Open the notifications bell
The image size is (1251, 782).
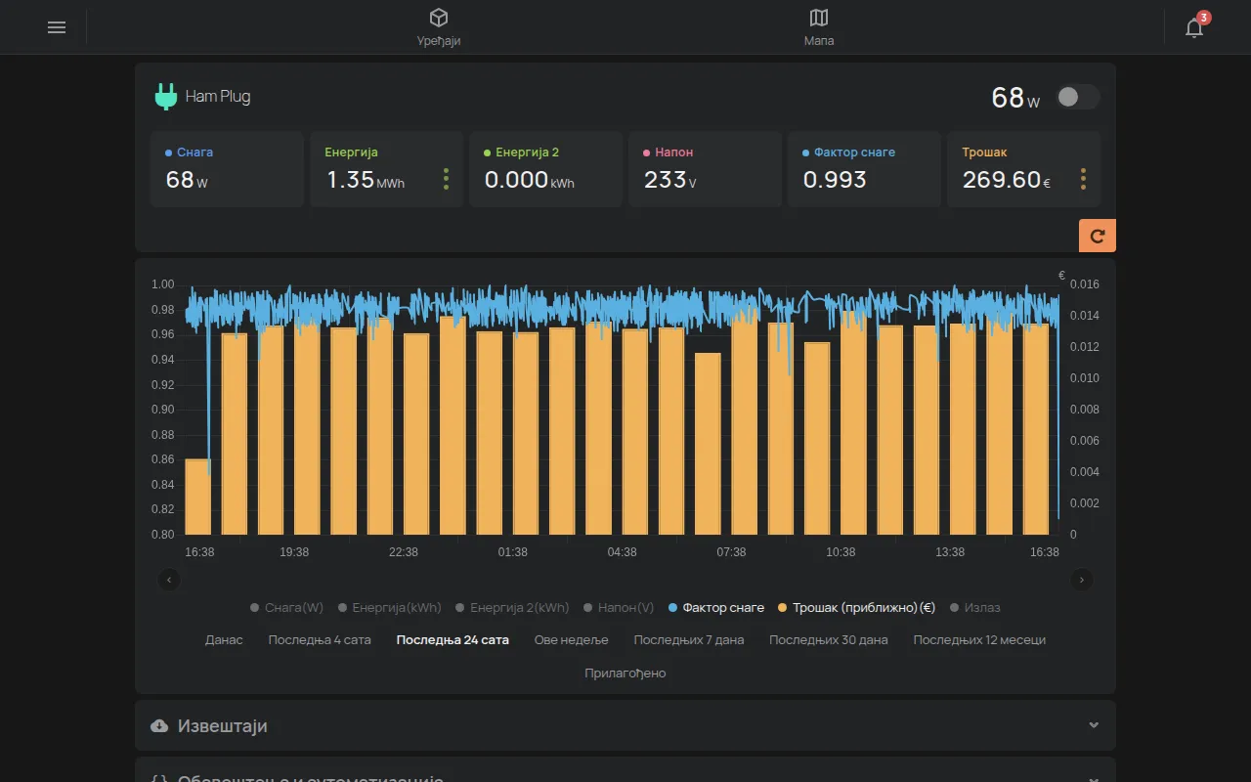click(x=1194, y=27)
